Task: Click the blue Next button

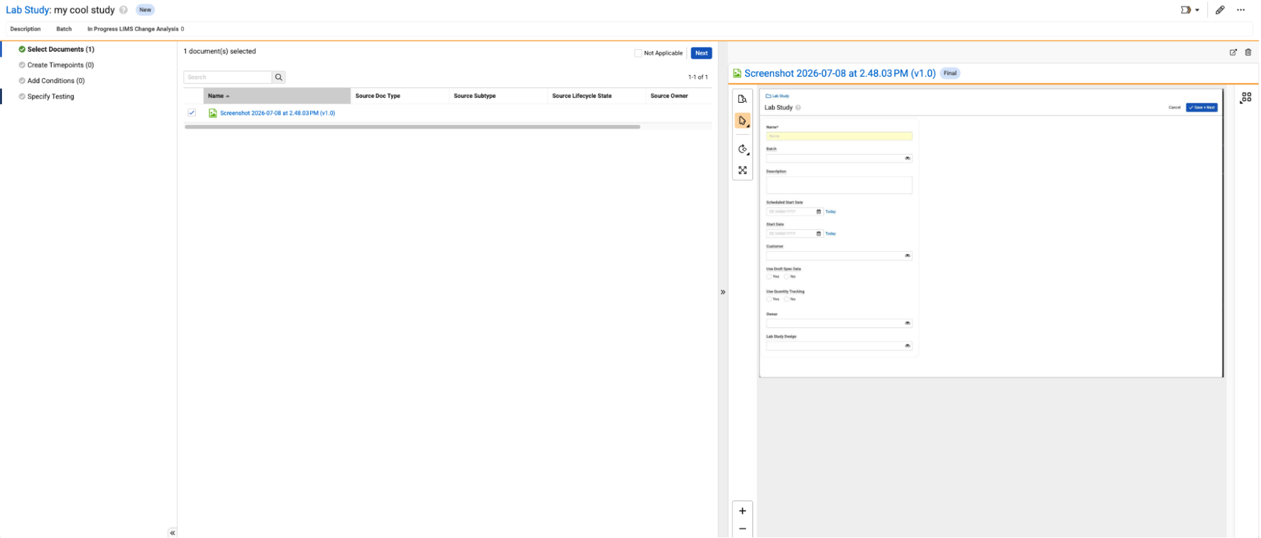Action: point(701,53)
